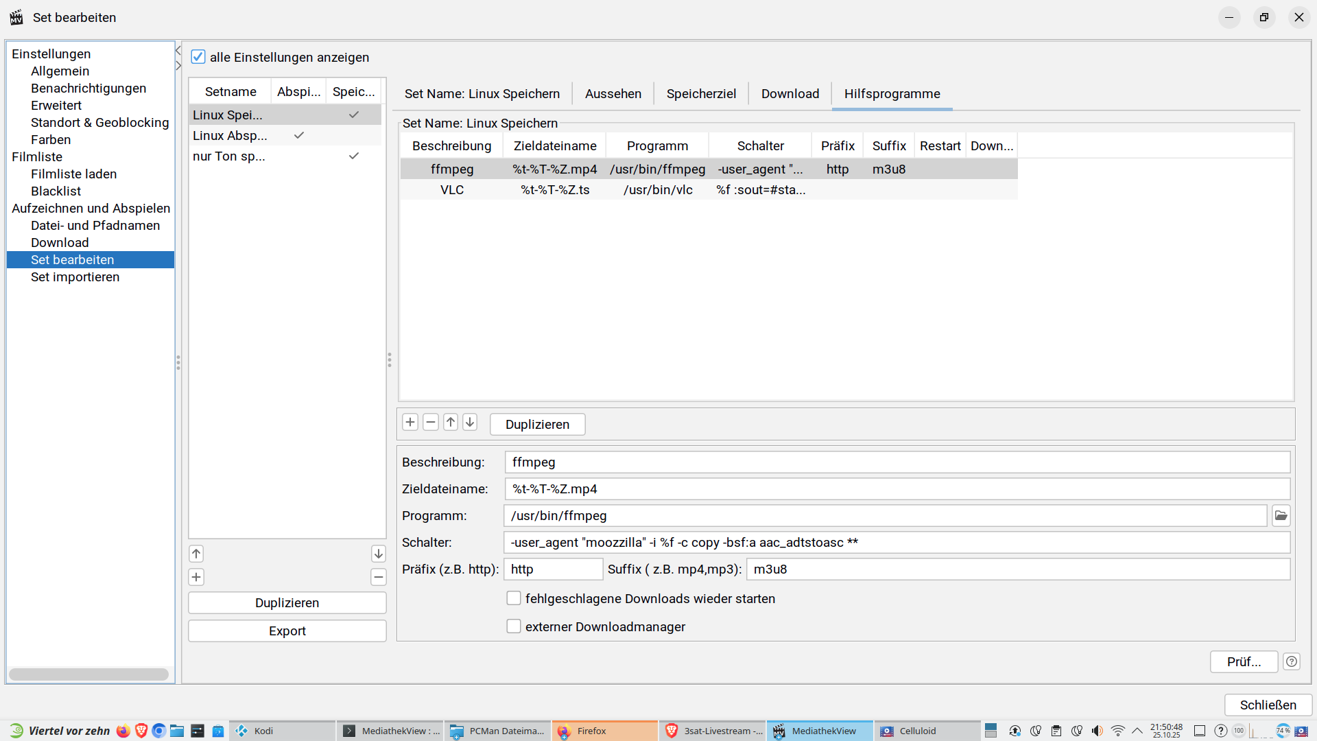The height and width of the screenshot is (741, 1317).
Task: Switch to the Speicherziel tab
Action: click(x=701, y=94)
